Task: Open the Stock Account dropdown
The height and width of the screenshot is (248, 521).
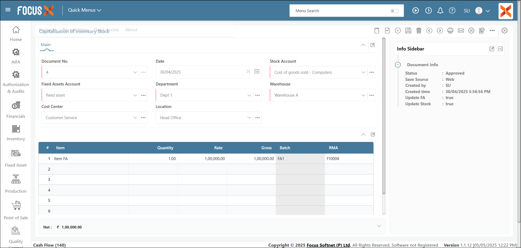Action: [363, 72]
